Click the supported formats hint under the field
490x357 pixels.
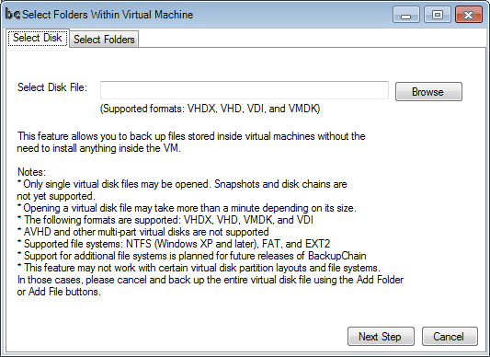click(x=210, y=109)
